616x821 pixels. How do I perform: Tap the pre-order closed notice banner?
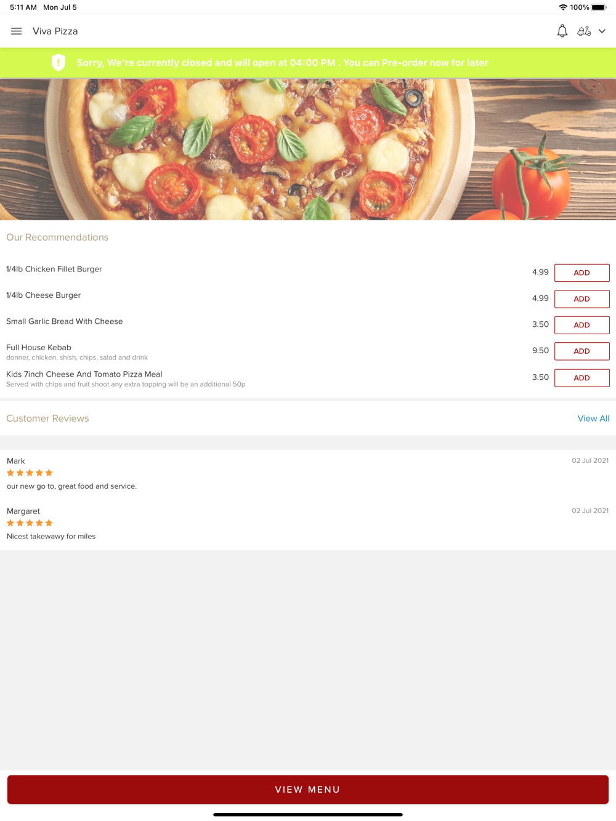click(x=308, y=63)
